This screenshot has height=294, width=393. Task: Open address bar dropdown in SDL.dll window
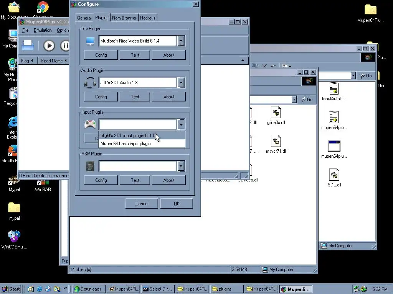(353, 76)
